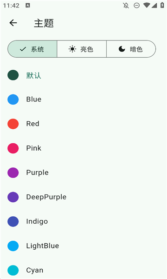Select the Purple color circle
Screen dimensions: 167x279
(x=13, y=173)
